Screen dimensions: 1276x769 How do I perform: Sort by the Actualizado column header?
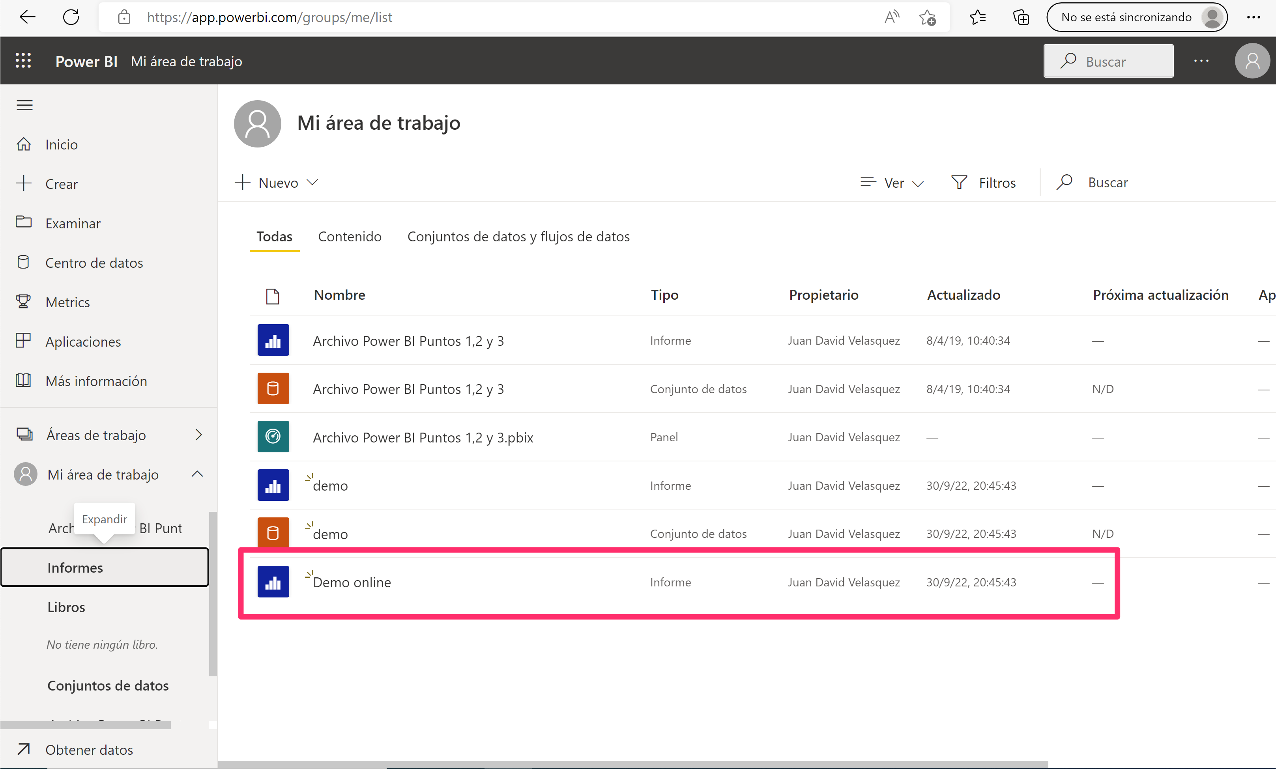(963, 295)
